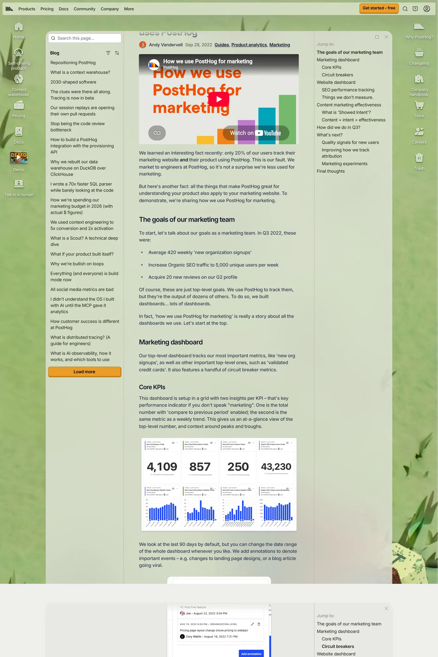Toggle the blog sort order icon
This screenshot has width=438, height=657.
117,53
